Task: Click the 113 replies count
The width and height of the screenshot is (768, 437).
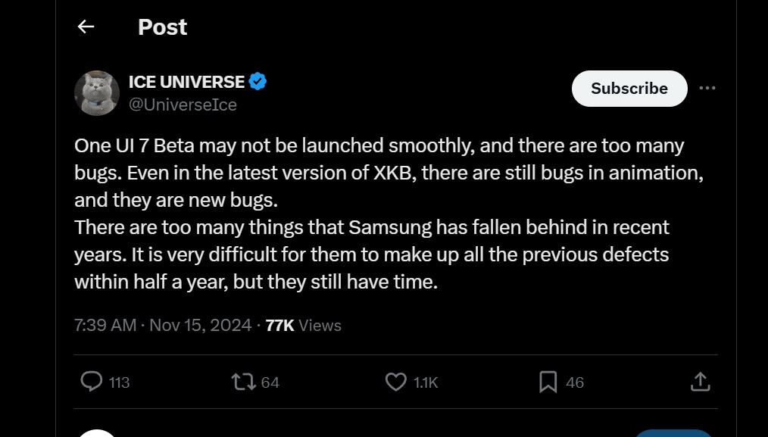Action: (x=119, y=382)
